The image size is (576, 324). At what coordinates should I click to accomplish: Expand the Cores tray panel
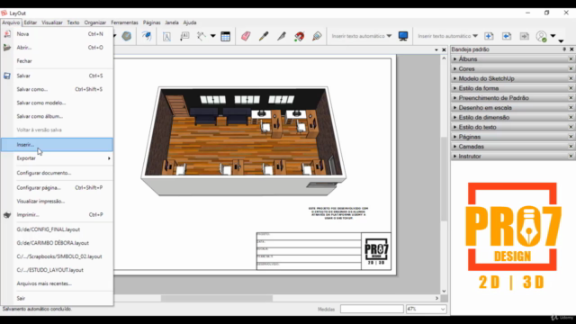click(x=454, y=68)
